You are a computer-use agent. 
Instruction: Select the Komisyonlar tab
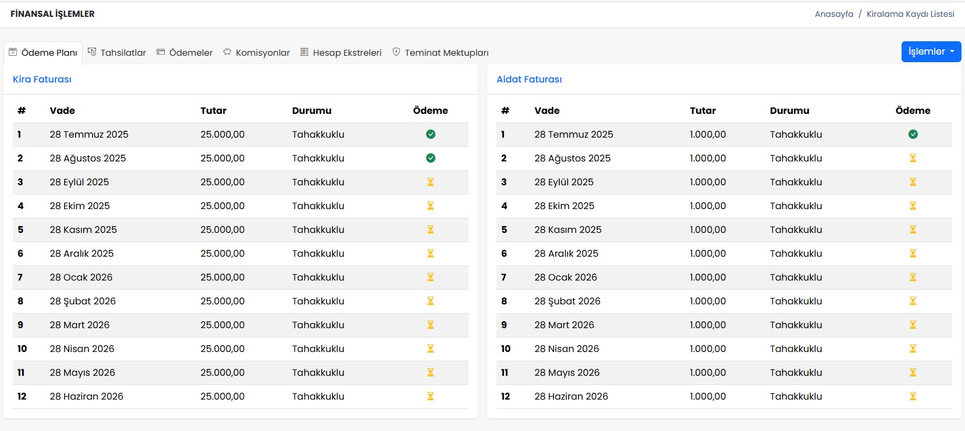[x=257, y=53]
